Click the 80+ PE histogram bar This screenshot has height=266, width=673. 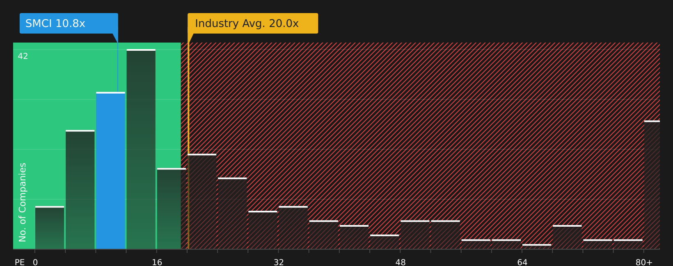point(652,185)
